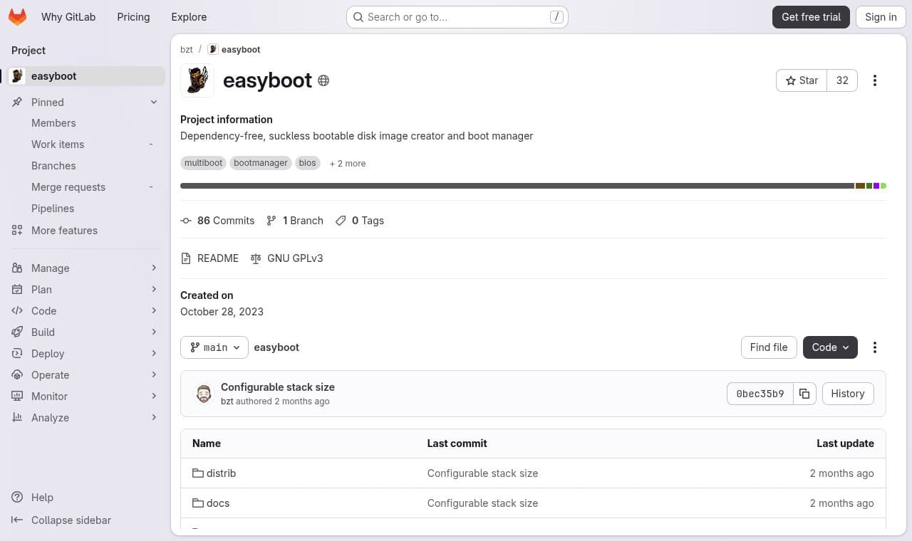912x541 pixels.
Task: Open the star count 32
Action: coord(842,80)
